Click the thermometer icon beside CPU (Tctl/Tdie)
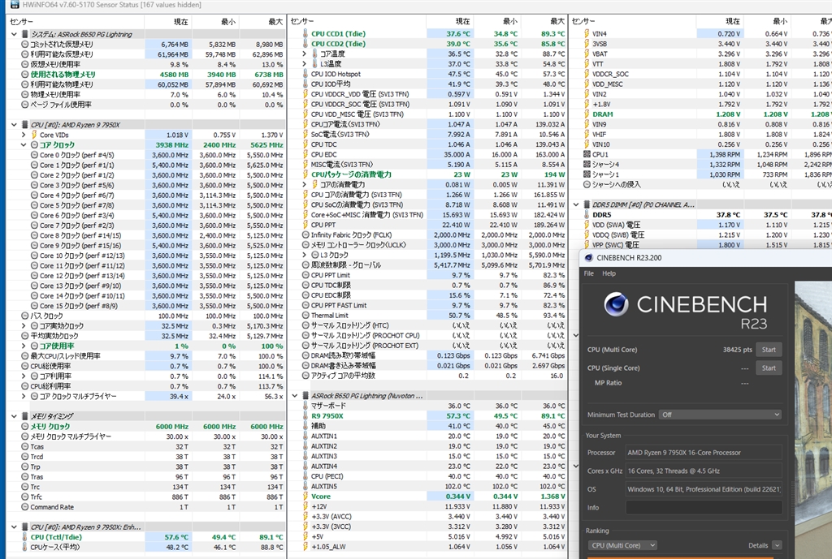The height and width of the screenshot is (559, 832). pos(24,537)
